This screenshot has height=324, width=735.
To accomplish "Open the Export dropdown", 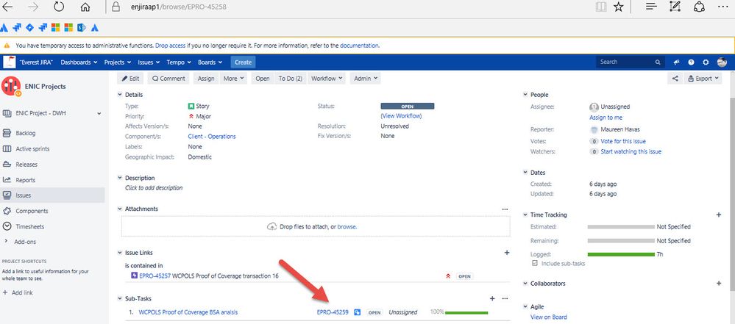I will [703, 79].
